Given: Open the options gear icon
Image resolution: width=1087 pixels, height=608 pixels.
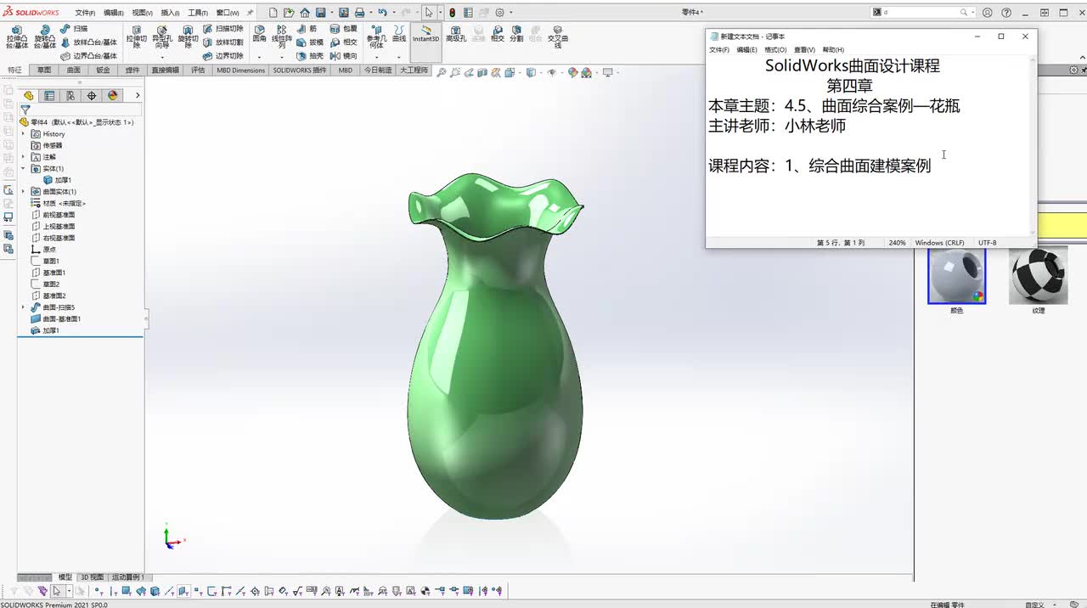Looking at the screenshot, I should 500,13.
